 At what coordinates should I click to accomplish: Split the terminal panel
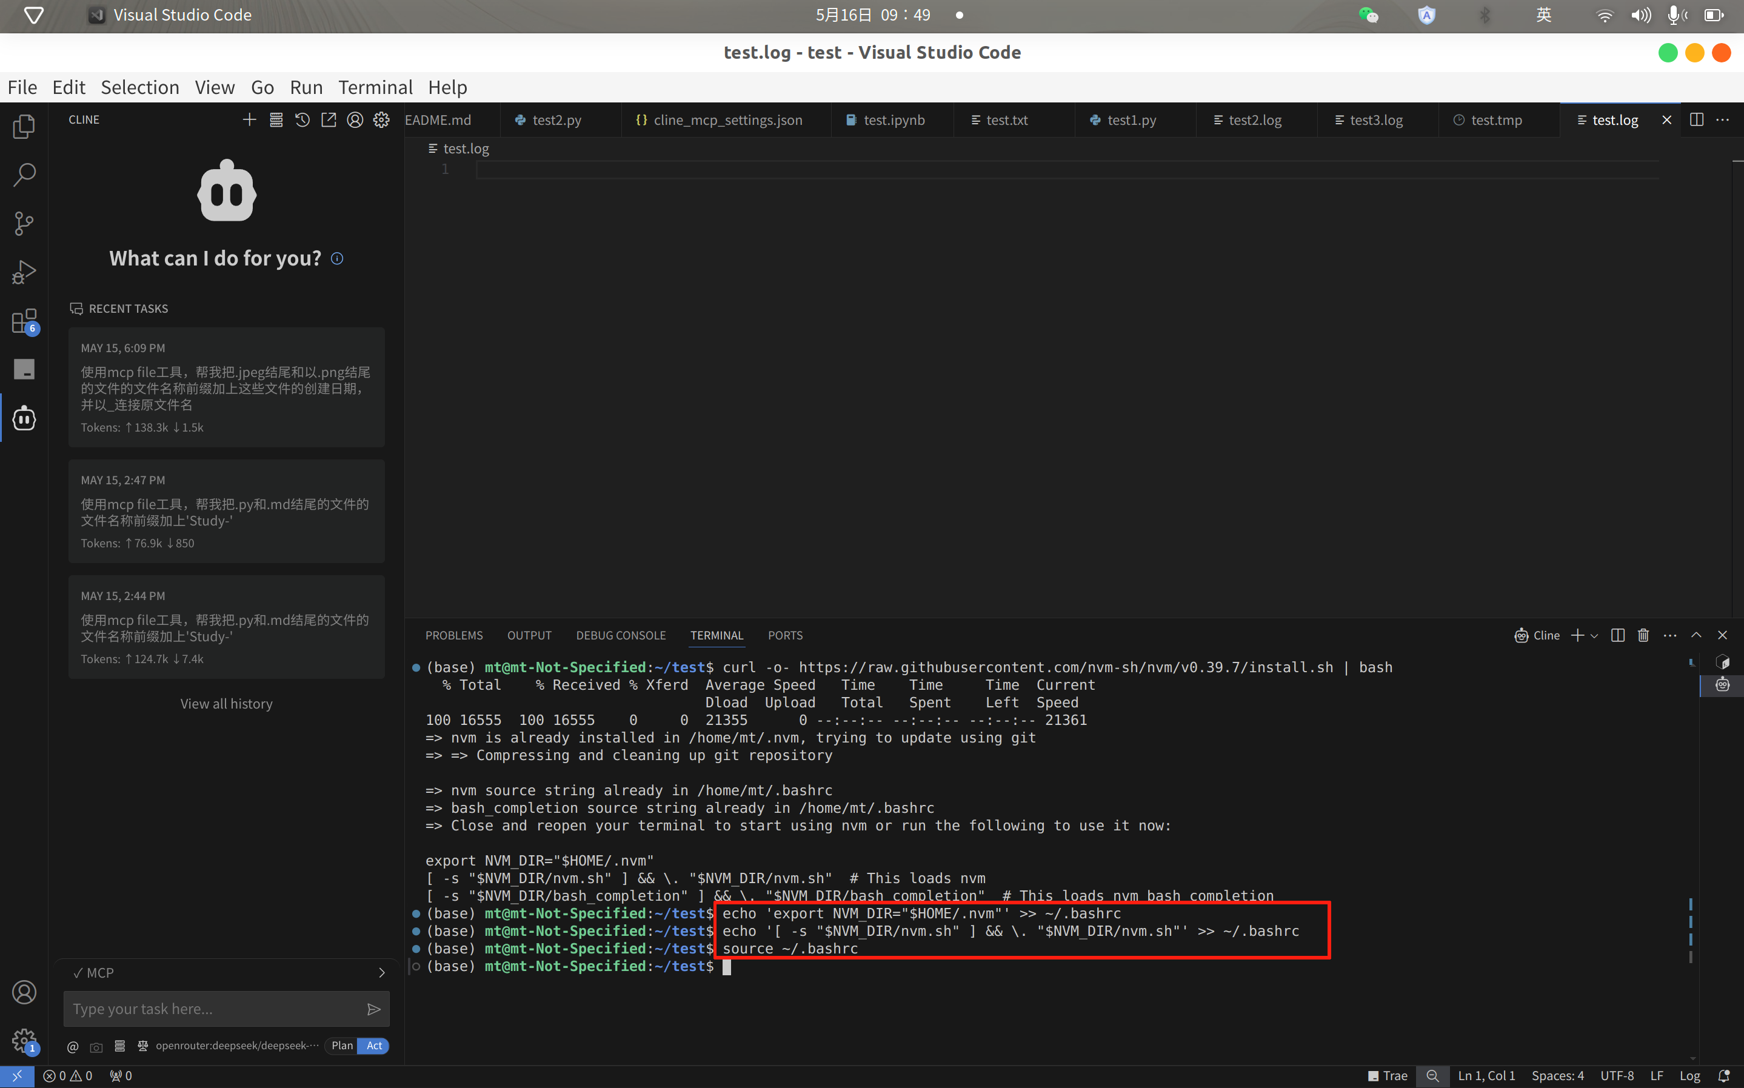(1617, 635)
